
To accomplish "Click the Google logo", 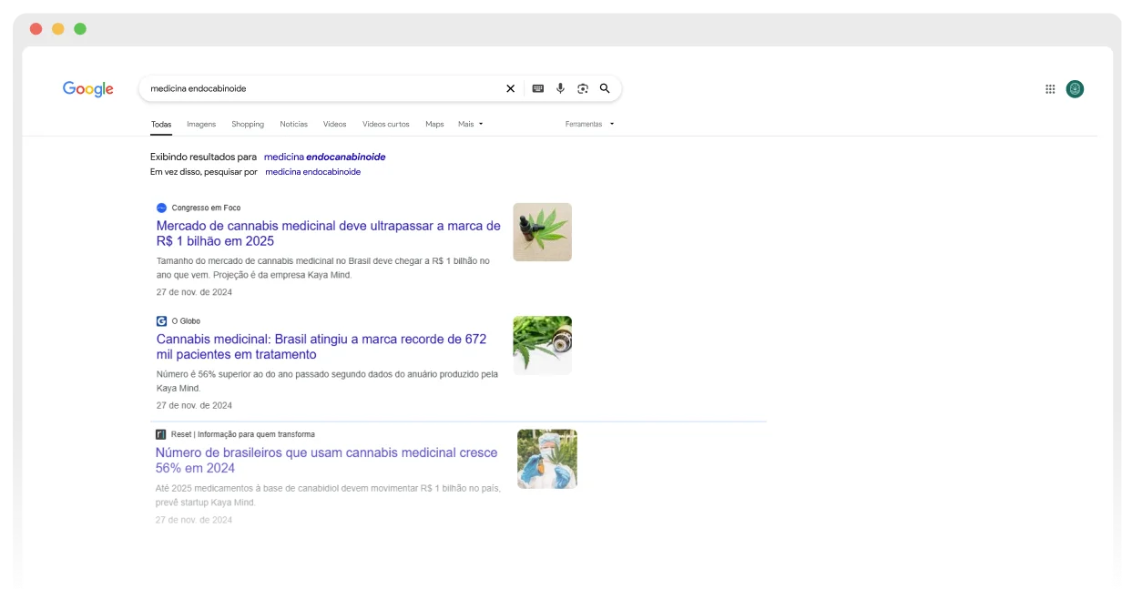I will (88, 89).
